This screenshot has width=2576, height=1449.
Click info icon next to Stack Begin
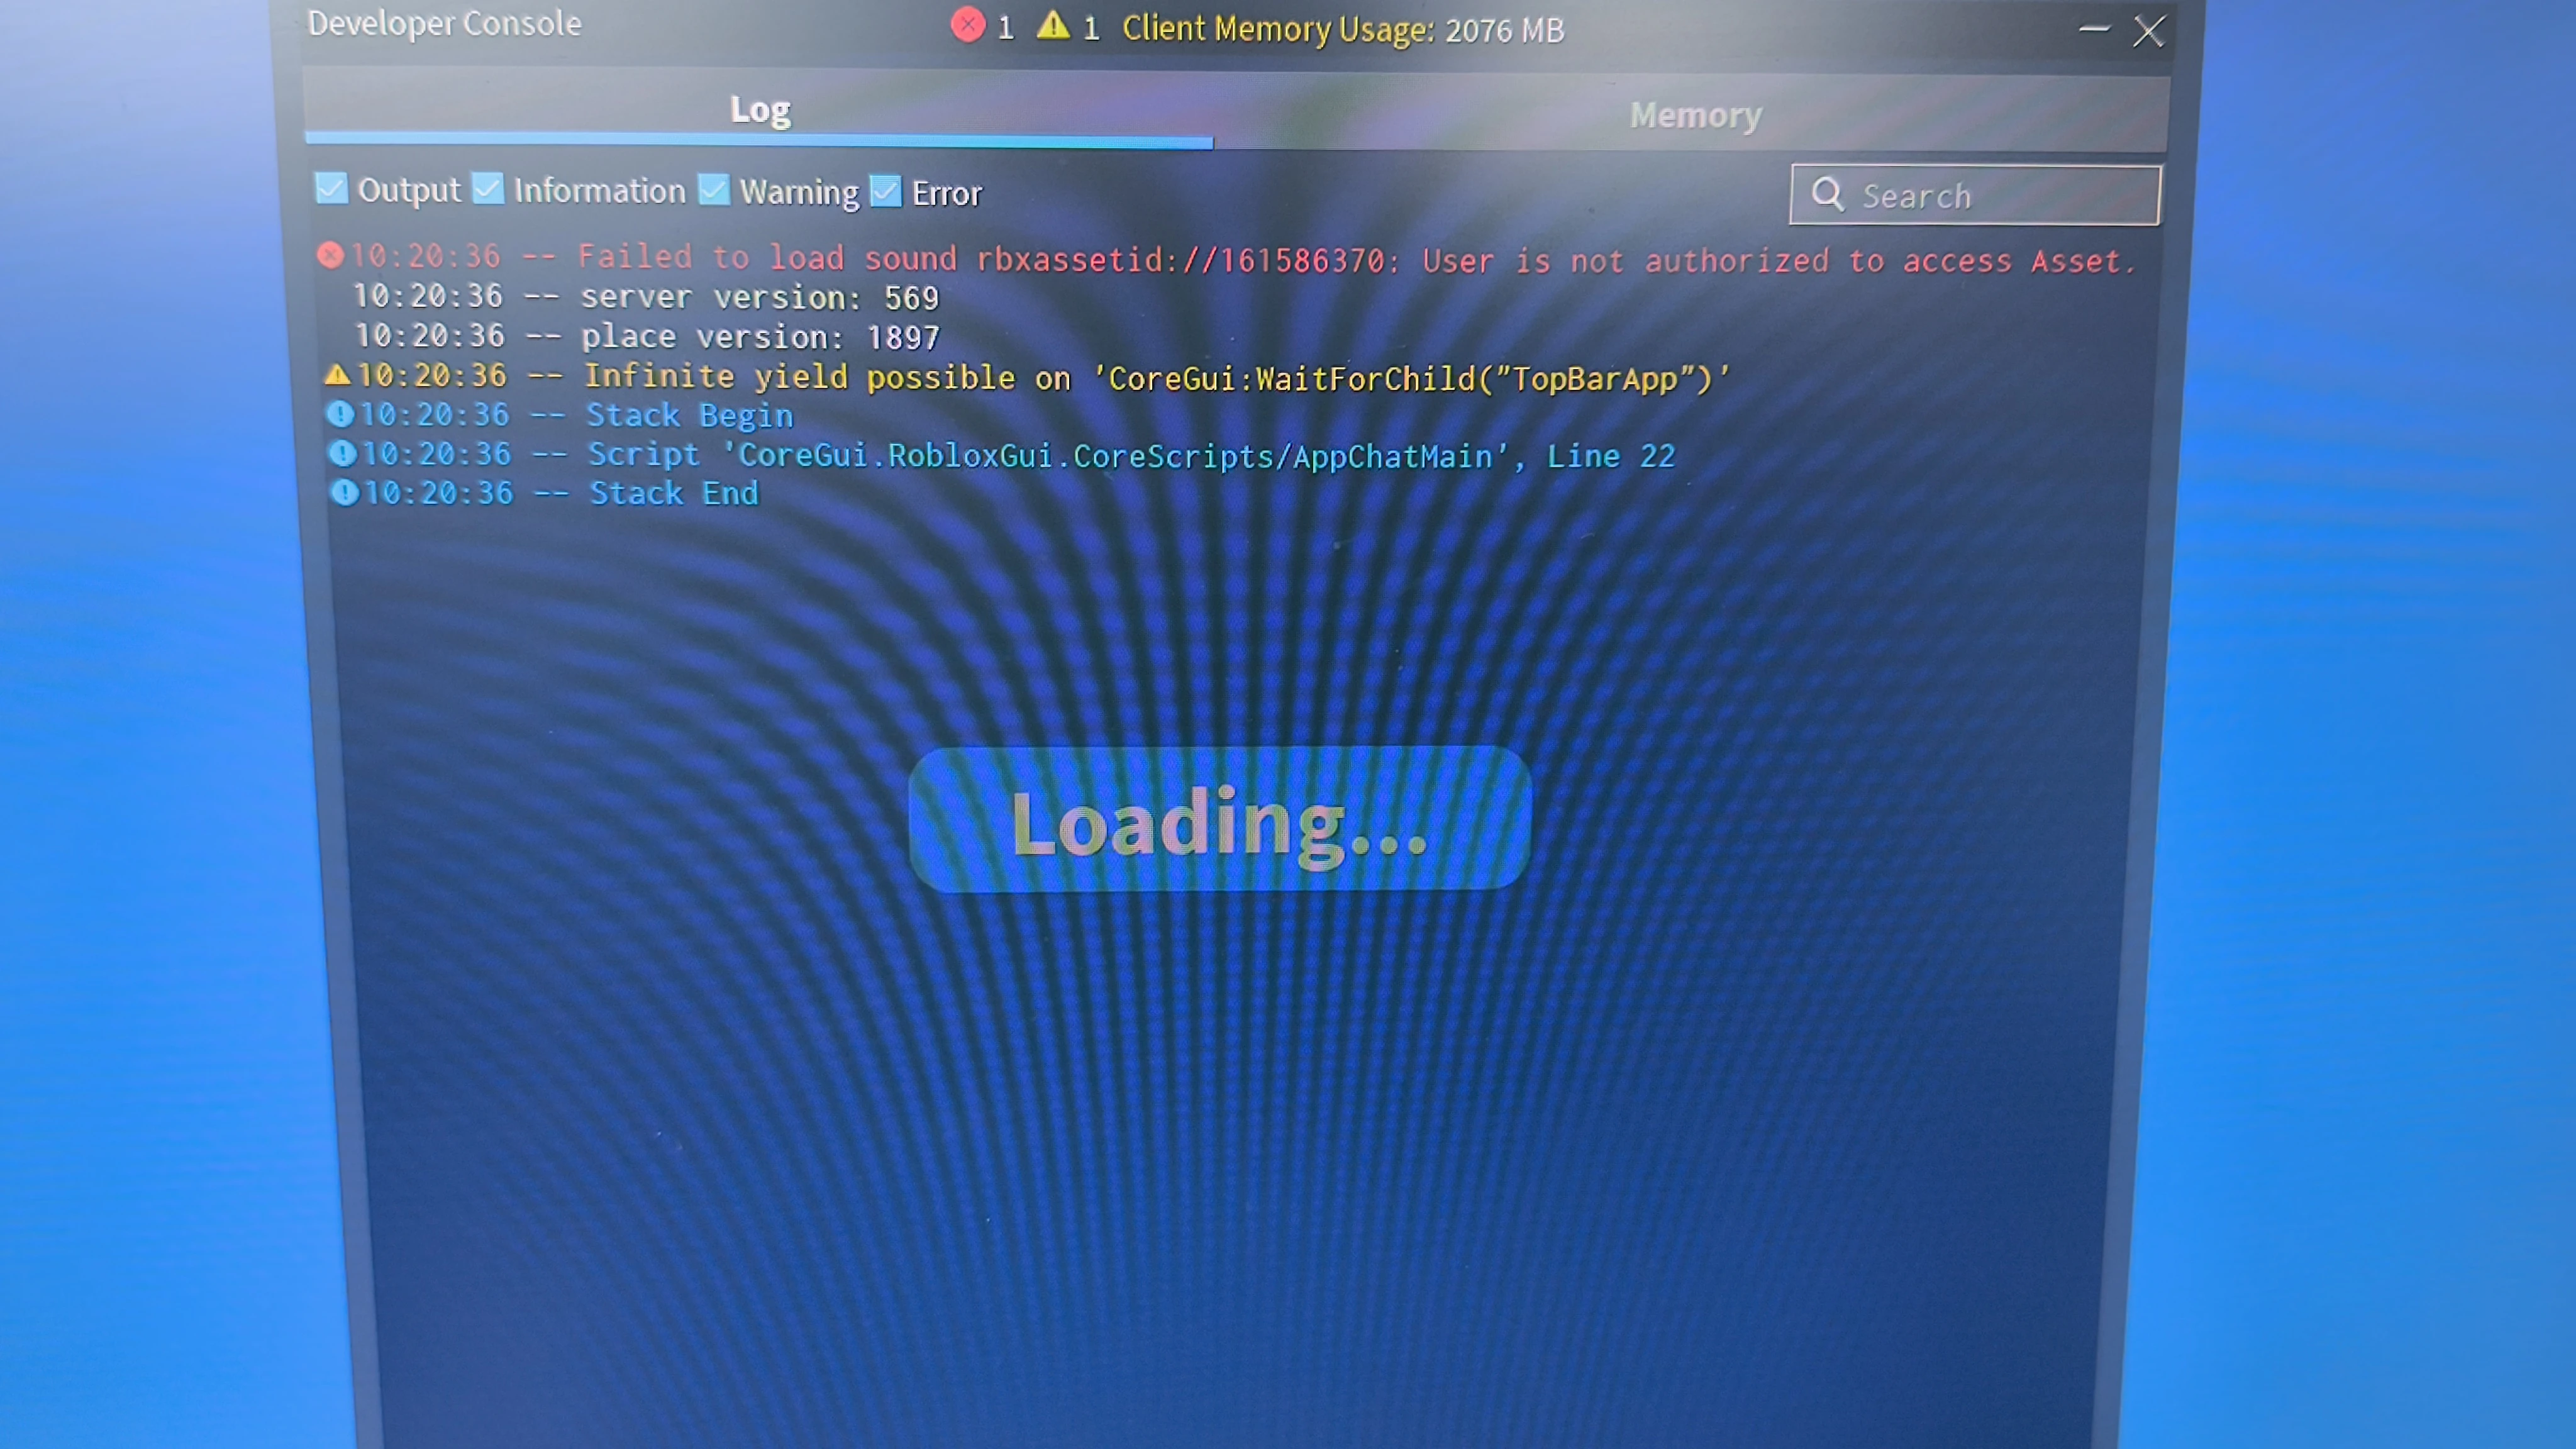pyautogui.click(x=340, y=413)
